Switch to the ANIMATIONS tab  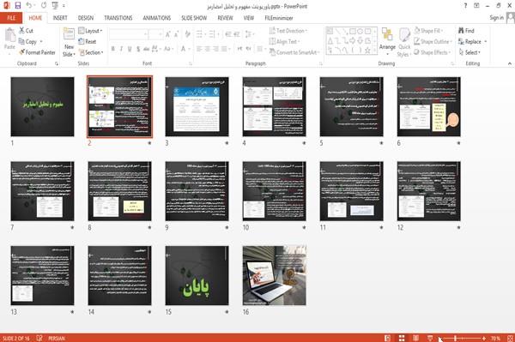pos(157,18)
